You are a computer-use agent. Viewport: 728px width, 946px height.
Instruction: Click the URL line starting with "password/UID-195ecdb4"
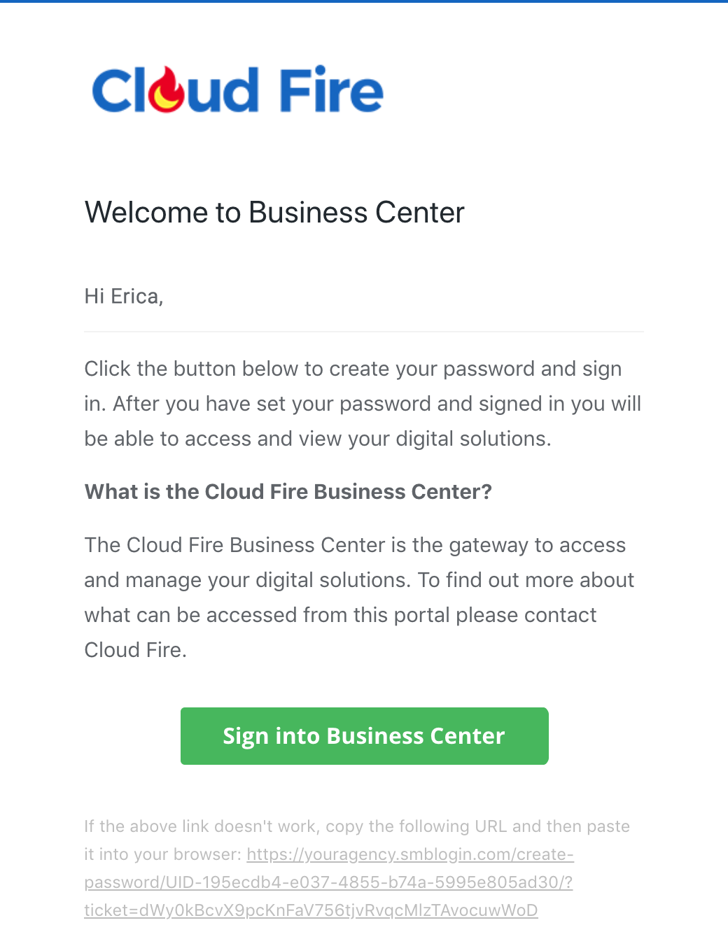328,882
